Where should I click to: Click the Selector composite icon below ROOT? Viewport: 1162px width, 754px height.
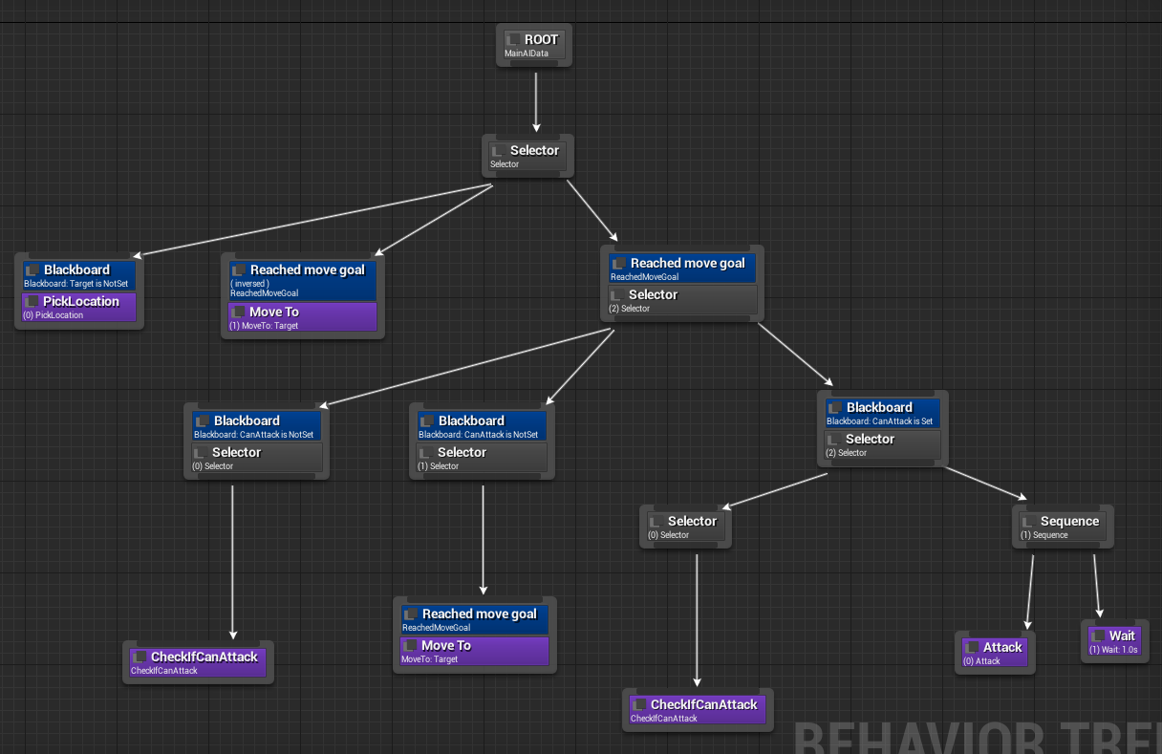click(x=499, y=150)
